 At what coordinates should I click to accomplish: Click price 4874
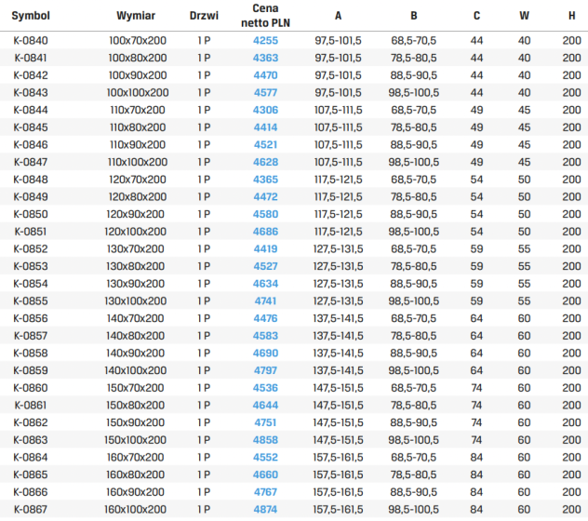[265, 510]
